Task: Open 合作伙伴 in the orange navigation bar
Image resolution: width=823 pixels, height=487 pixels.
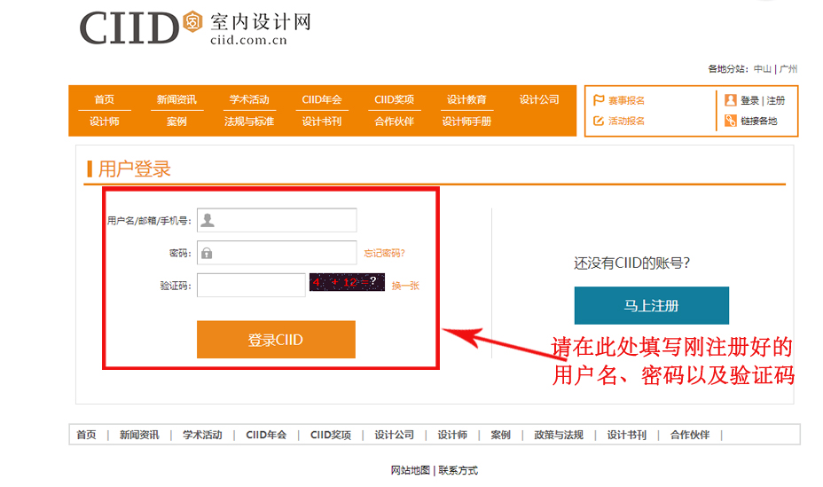Action: pyautogui.click(x=394, y=122)
